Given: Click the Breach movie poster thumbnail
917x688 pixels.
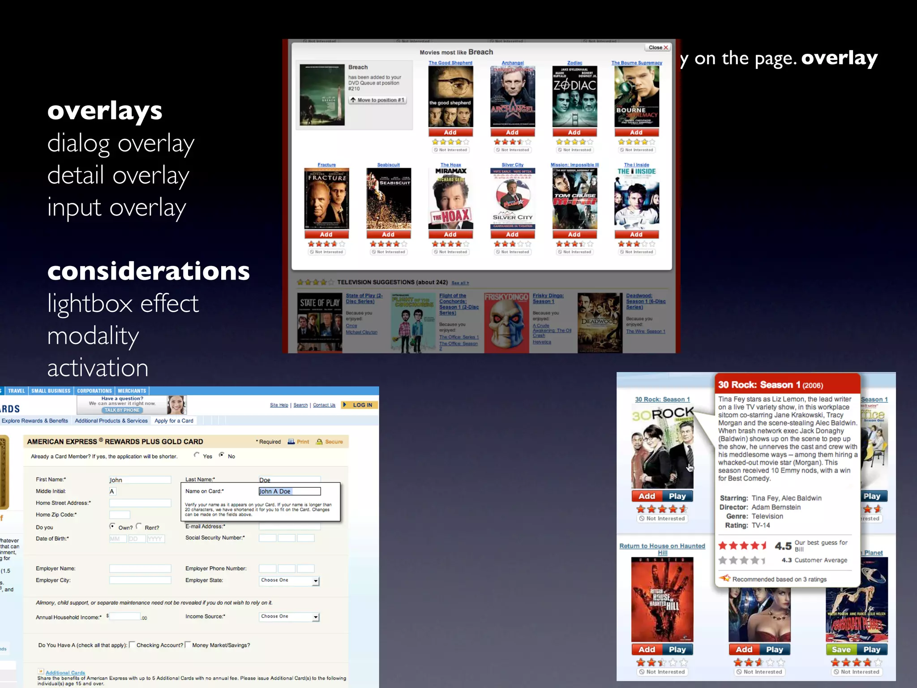Looking at the screenshot, I should click(322, 95).
